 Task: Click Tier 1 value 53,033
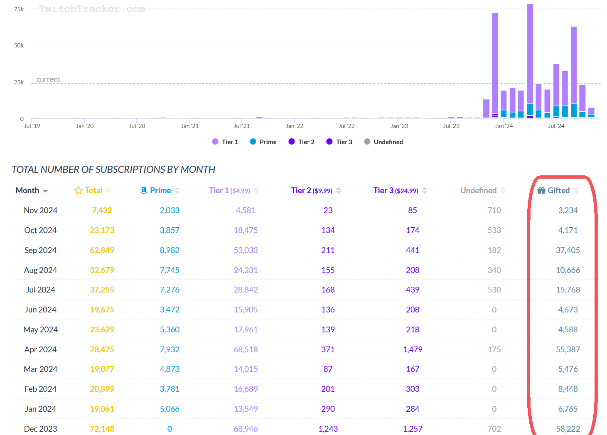pyautogui.click(x=246, y=250)
